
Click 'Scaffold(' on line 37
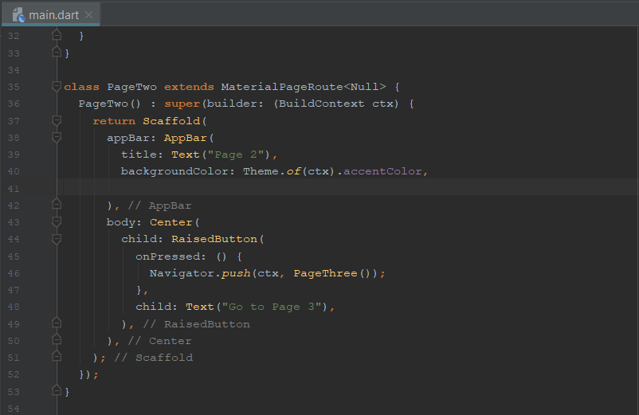pyautogui.click(x=174, y=121)
